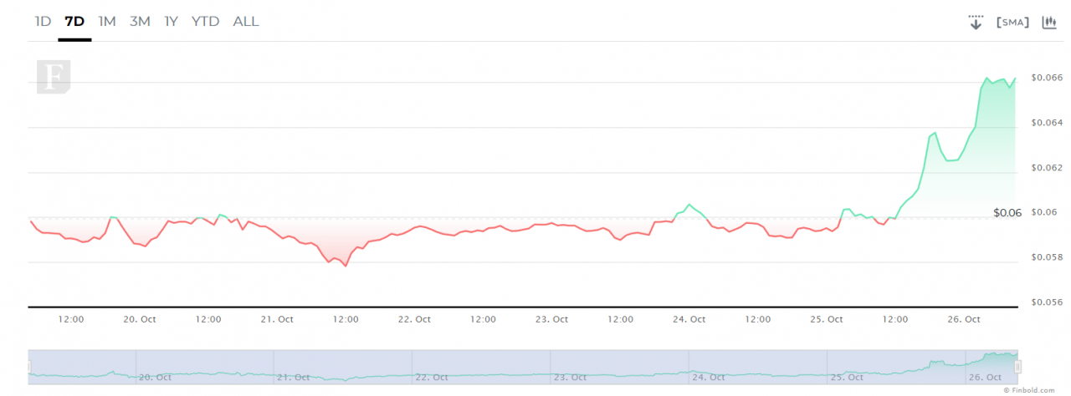
Task: Click the left navigator range handle
Action: 29,366
